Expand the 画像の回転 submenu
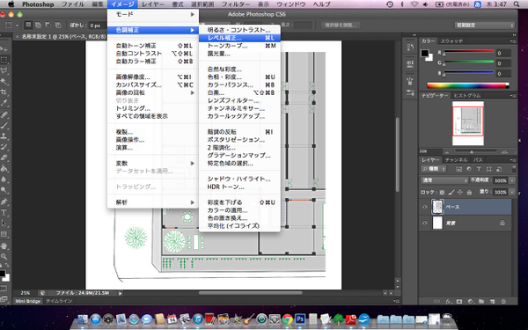Image resolution: width=528 pixels, height=330 pixels. (x=153, y=92)
